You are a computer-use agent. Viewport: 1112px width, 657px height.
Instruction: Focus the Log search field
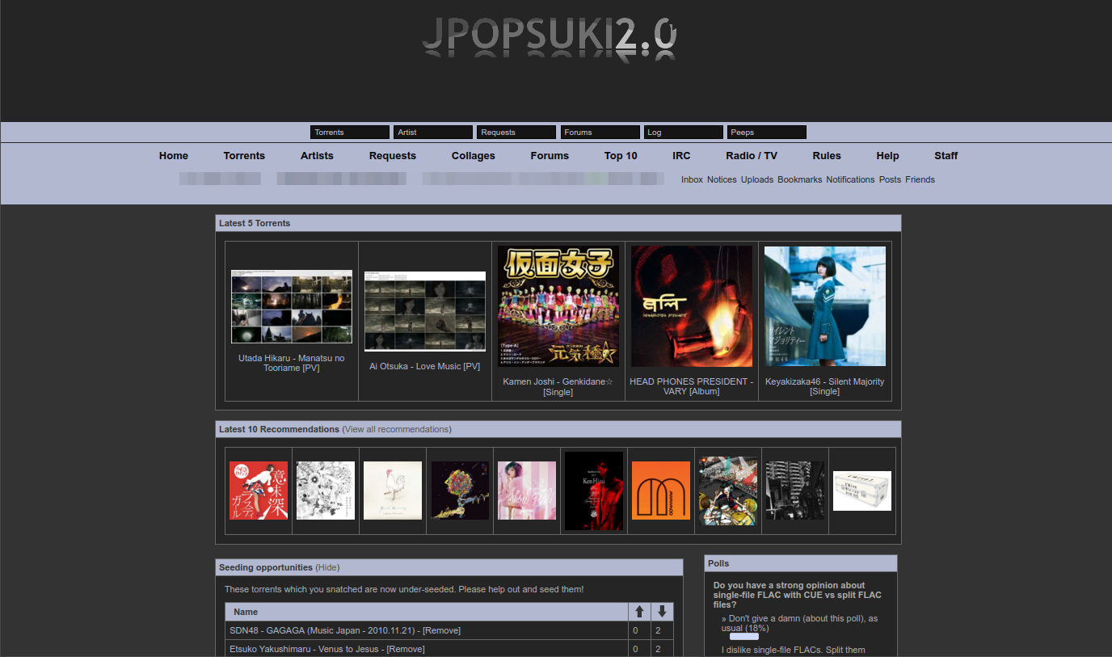click(x=684, y=133)
